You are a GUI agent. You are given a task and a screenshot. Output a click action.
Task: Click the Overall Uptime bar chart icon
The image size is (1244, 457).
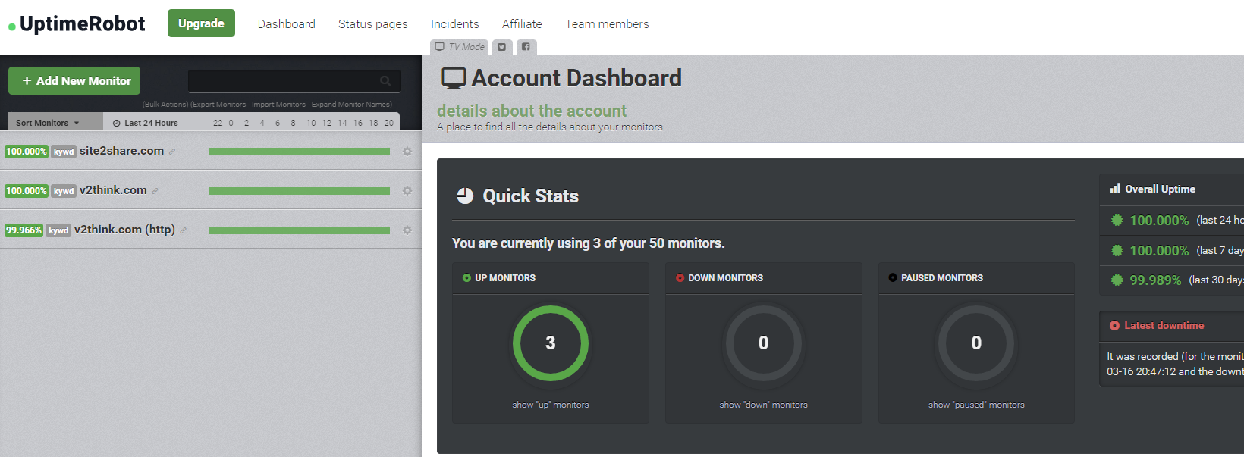tap(1115, 189)
